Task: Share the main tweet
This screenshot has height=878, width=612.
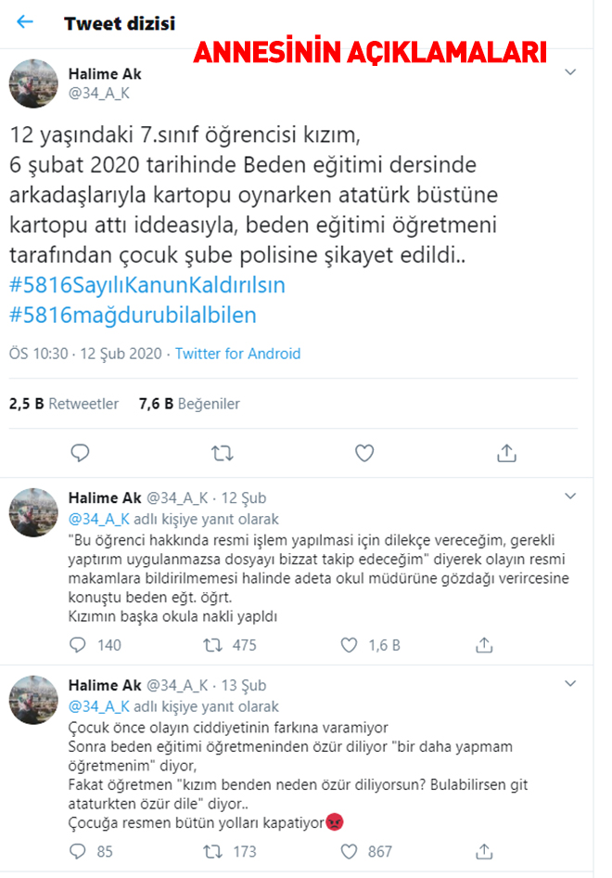Action: (506, 452)
